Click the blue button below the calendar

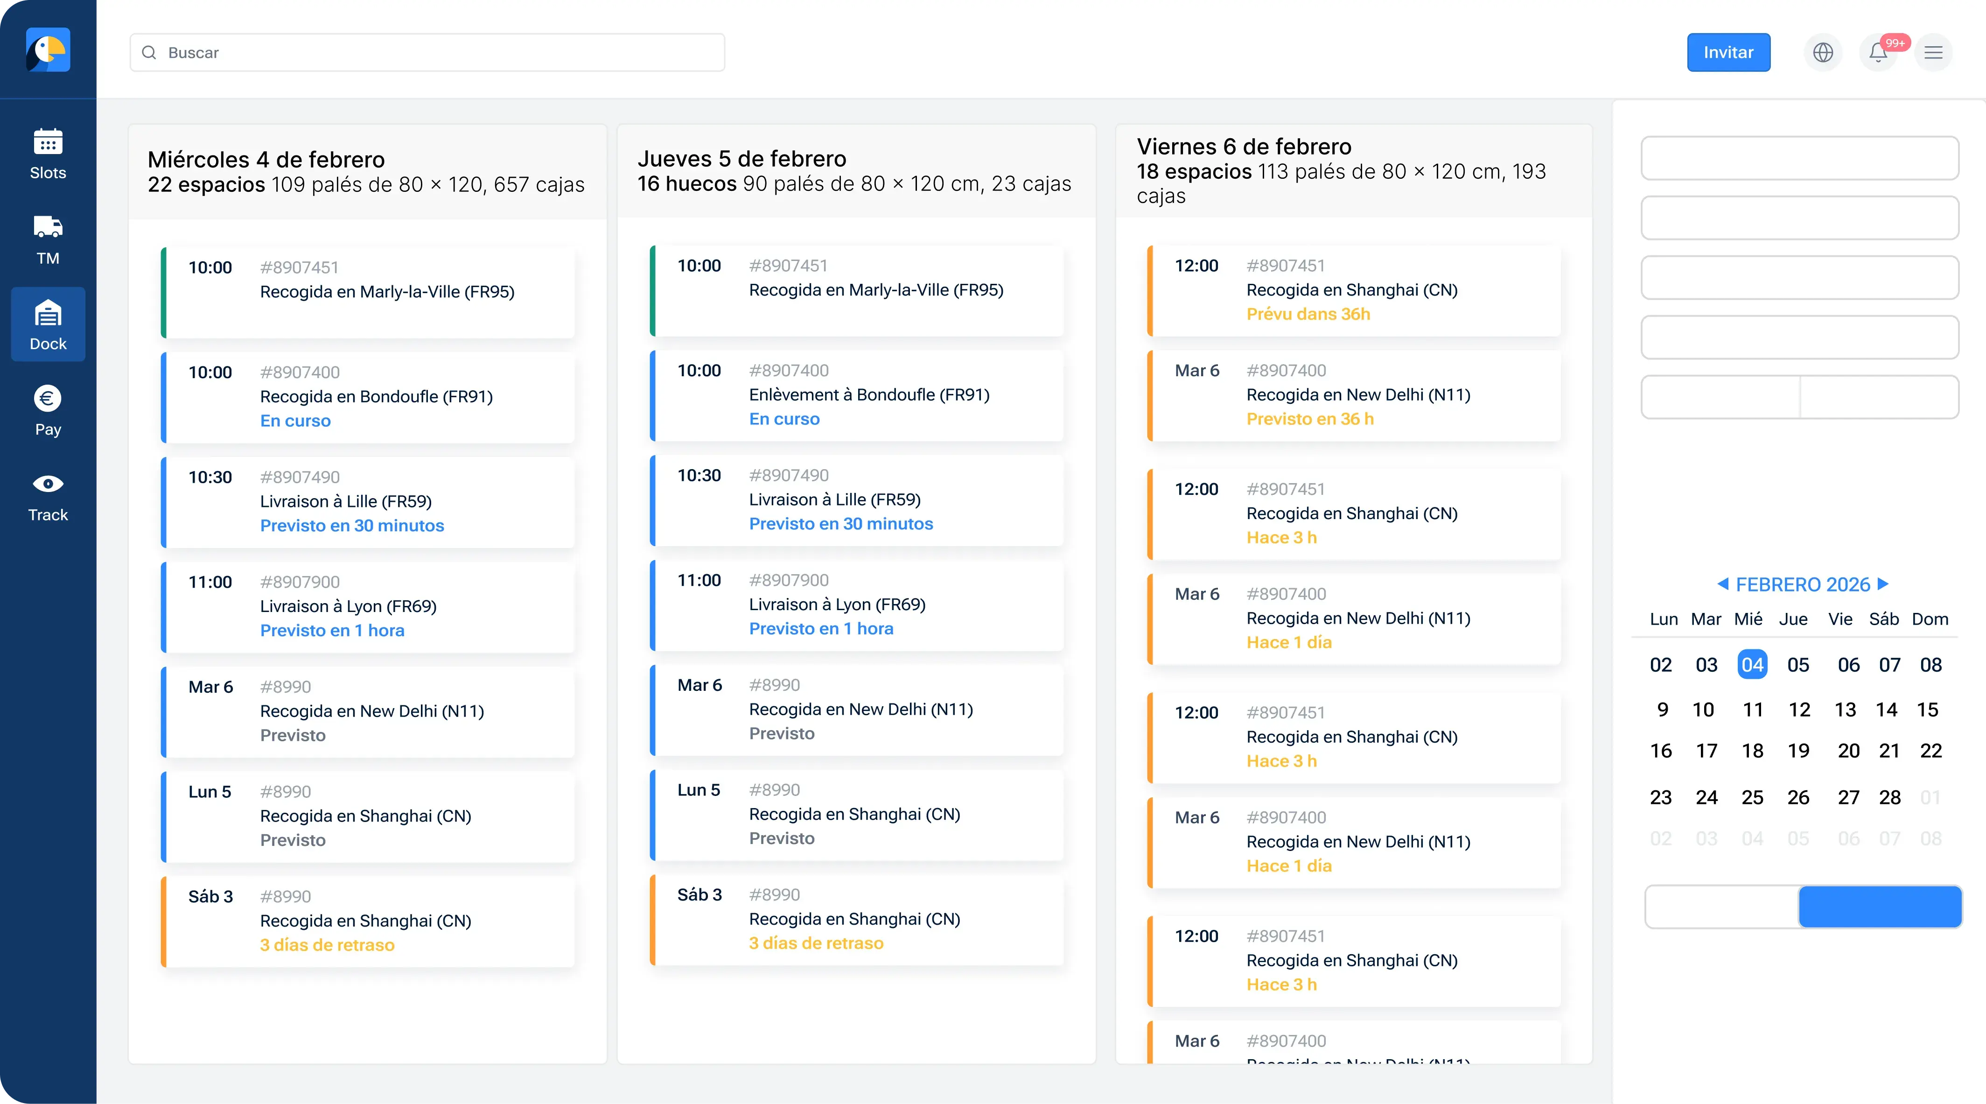coord(1880,907)
